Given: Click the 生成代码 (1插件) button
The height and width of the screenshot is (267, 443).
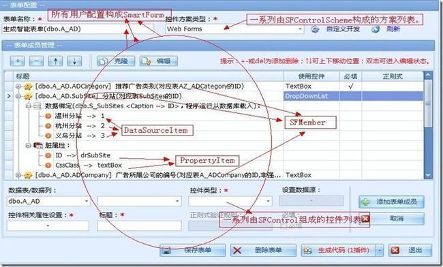Looking at the screenshot, I should [338, 250].
